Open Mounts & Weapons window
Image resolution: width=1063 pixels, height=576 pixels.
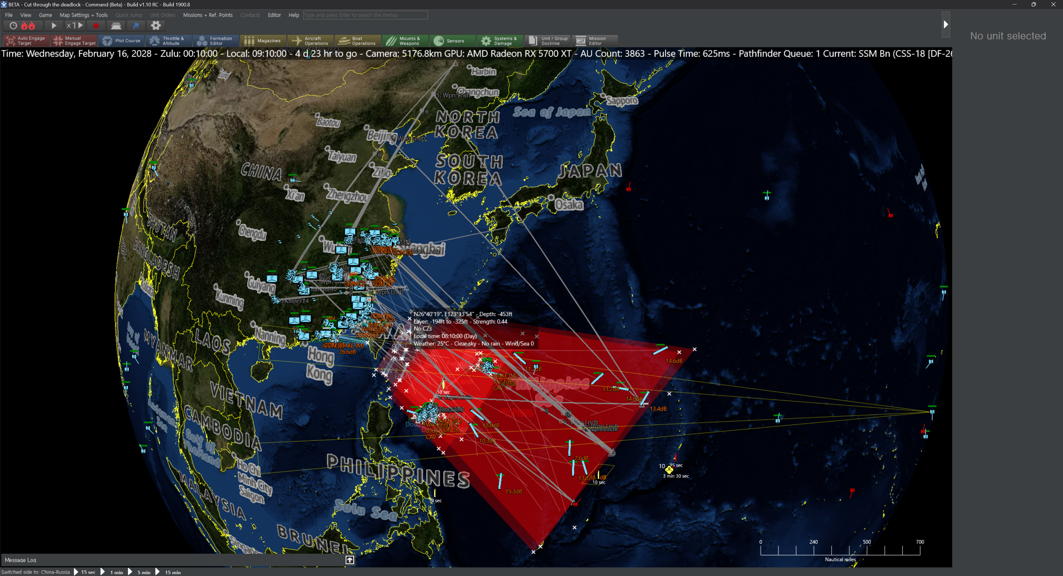(405, 40)
